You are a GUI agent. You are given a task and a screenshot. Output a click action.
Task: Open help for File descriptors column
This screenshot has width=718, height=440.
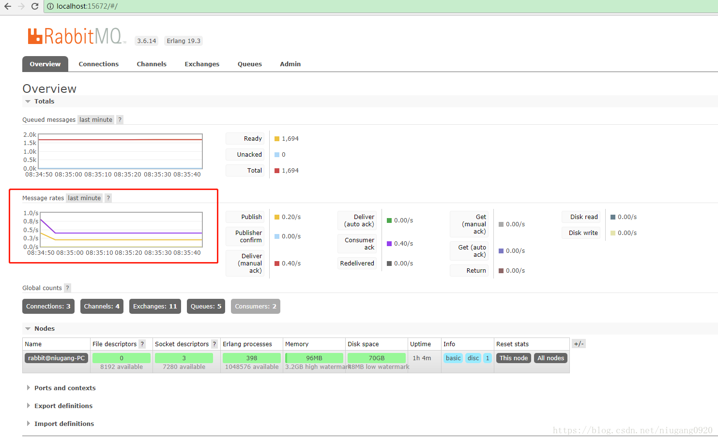(x=142, y=344)
